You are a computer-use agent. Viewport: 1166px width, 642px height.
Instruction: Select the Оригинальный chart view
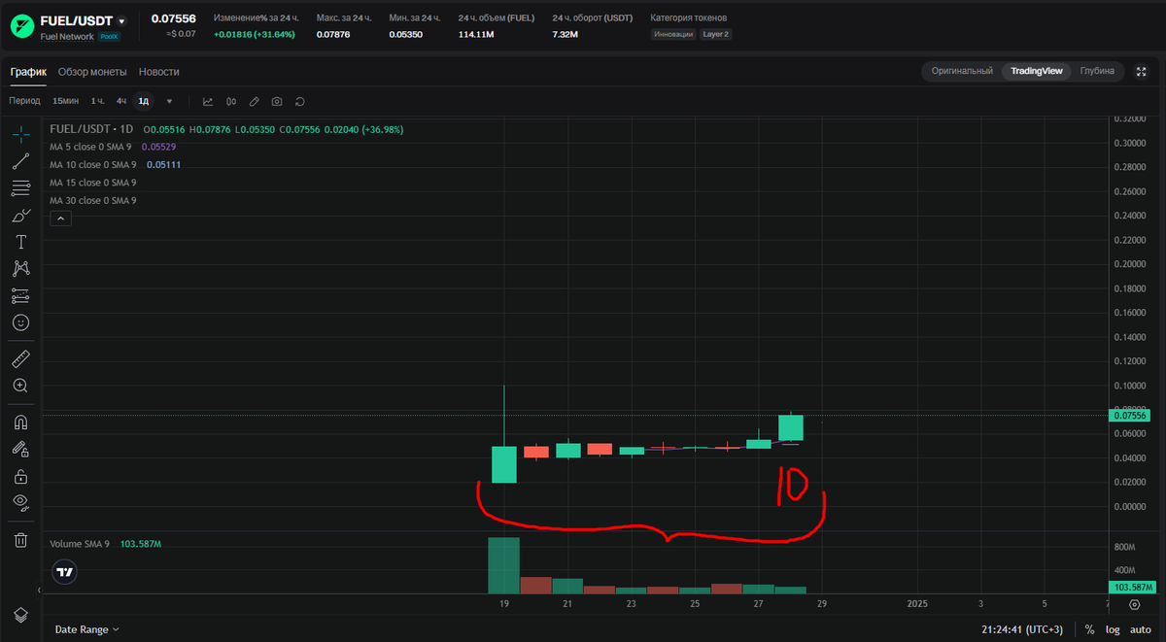[962, 71]
